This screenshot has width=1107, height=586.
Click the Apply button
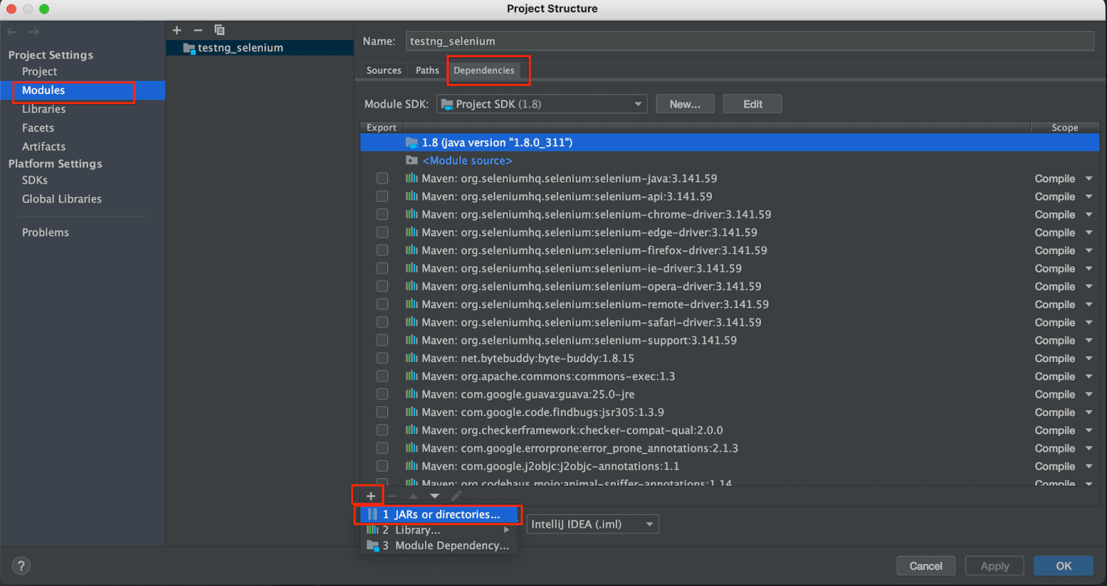coord(995,566)
